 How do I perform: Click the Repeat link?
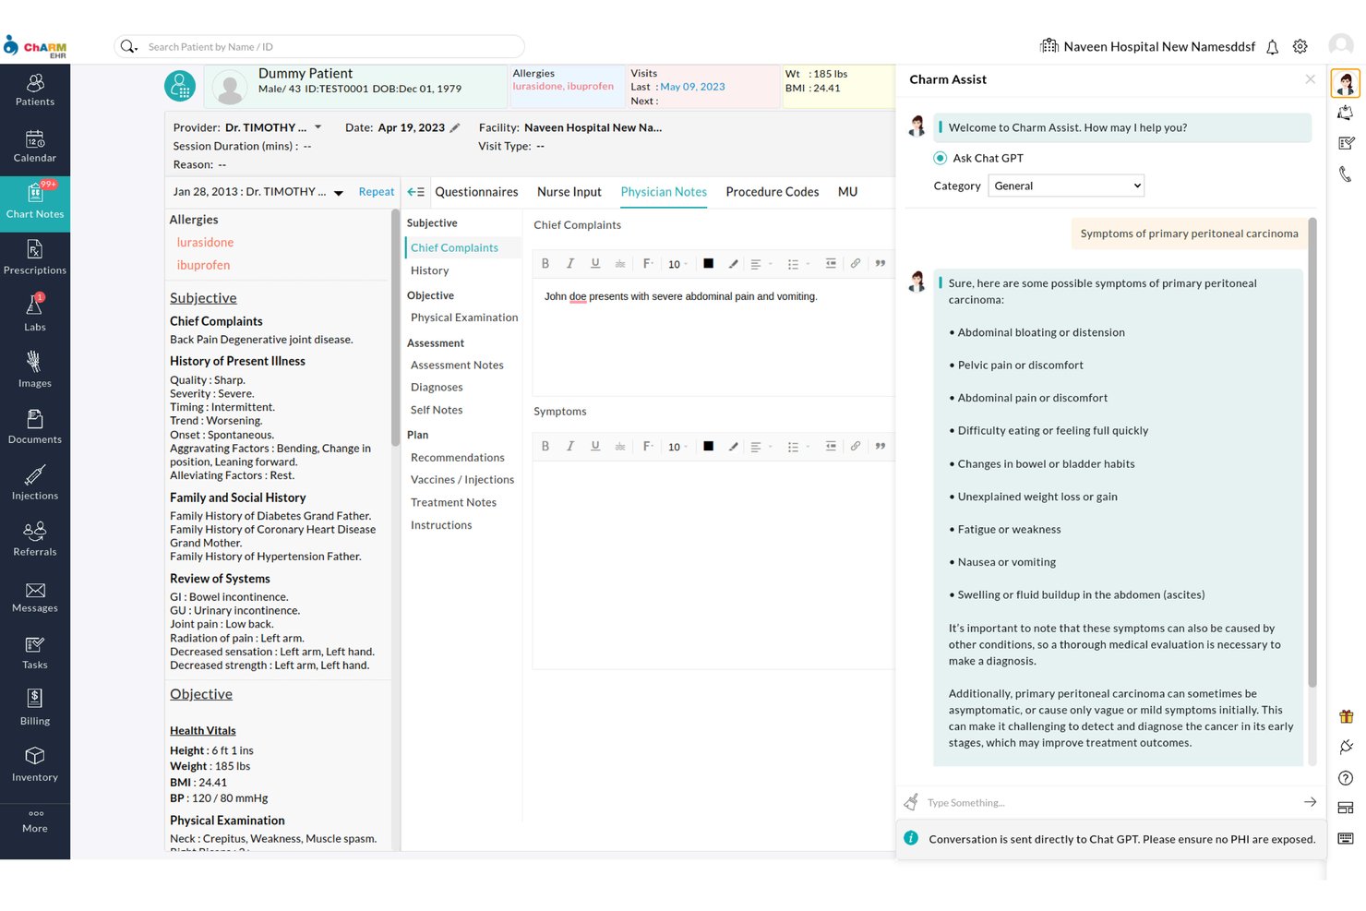(377, 192)
